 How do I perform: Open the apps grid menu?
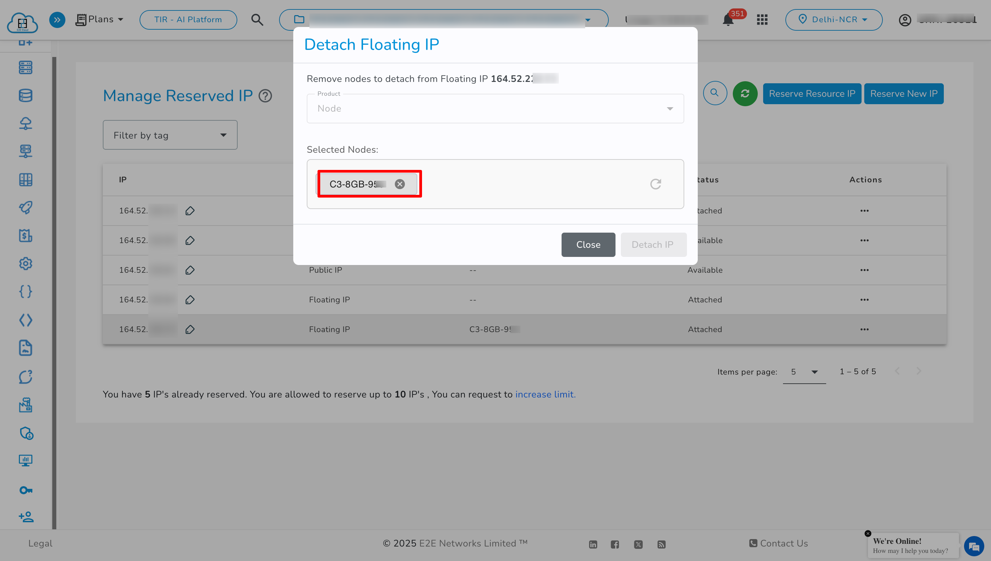tap(762, 20)
